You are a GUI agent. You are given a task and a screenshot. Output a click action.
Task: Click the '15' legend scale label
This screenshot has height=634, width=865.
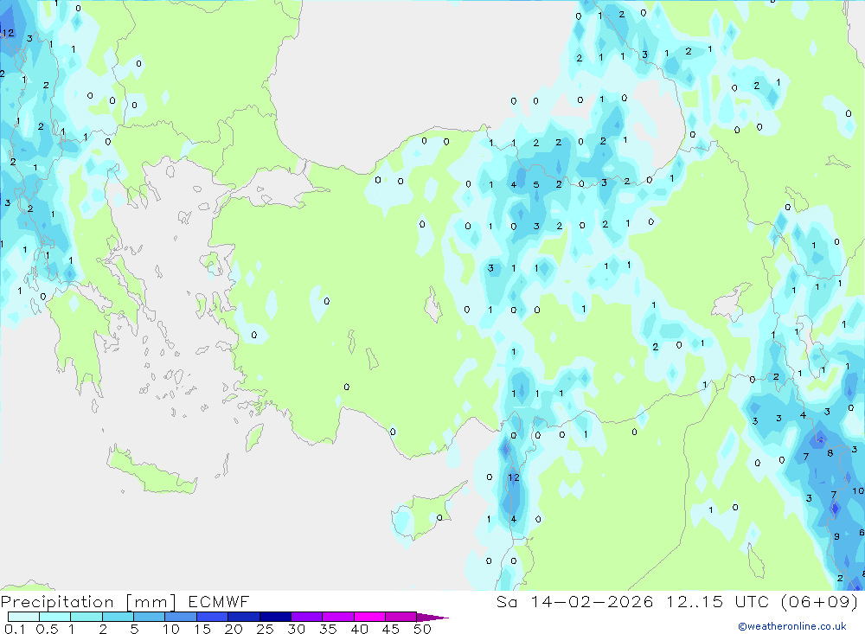tap(202, 629)
